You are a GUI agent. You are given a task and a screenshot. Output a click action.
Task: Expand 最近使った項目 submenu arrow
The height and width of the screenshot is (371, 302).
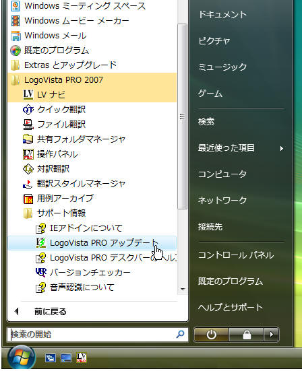pos(281,148)
